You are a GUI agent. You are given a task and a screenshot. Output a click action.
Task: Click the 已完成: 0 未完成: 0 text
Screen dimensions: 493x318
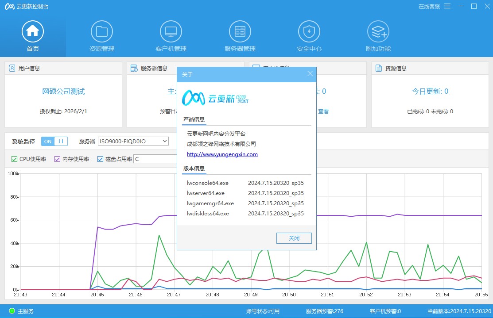pyautogui.click(x=430, y=111)
